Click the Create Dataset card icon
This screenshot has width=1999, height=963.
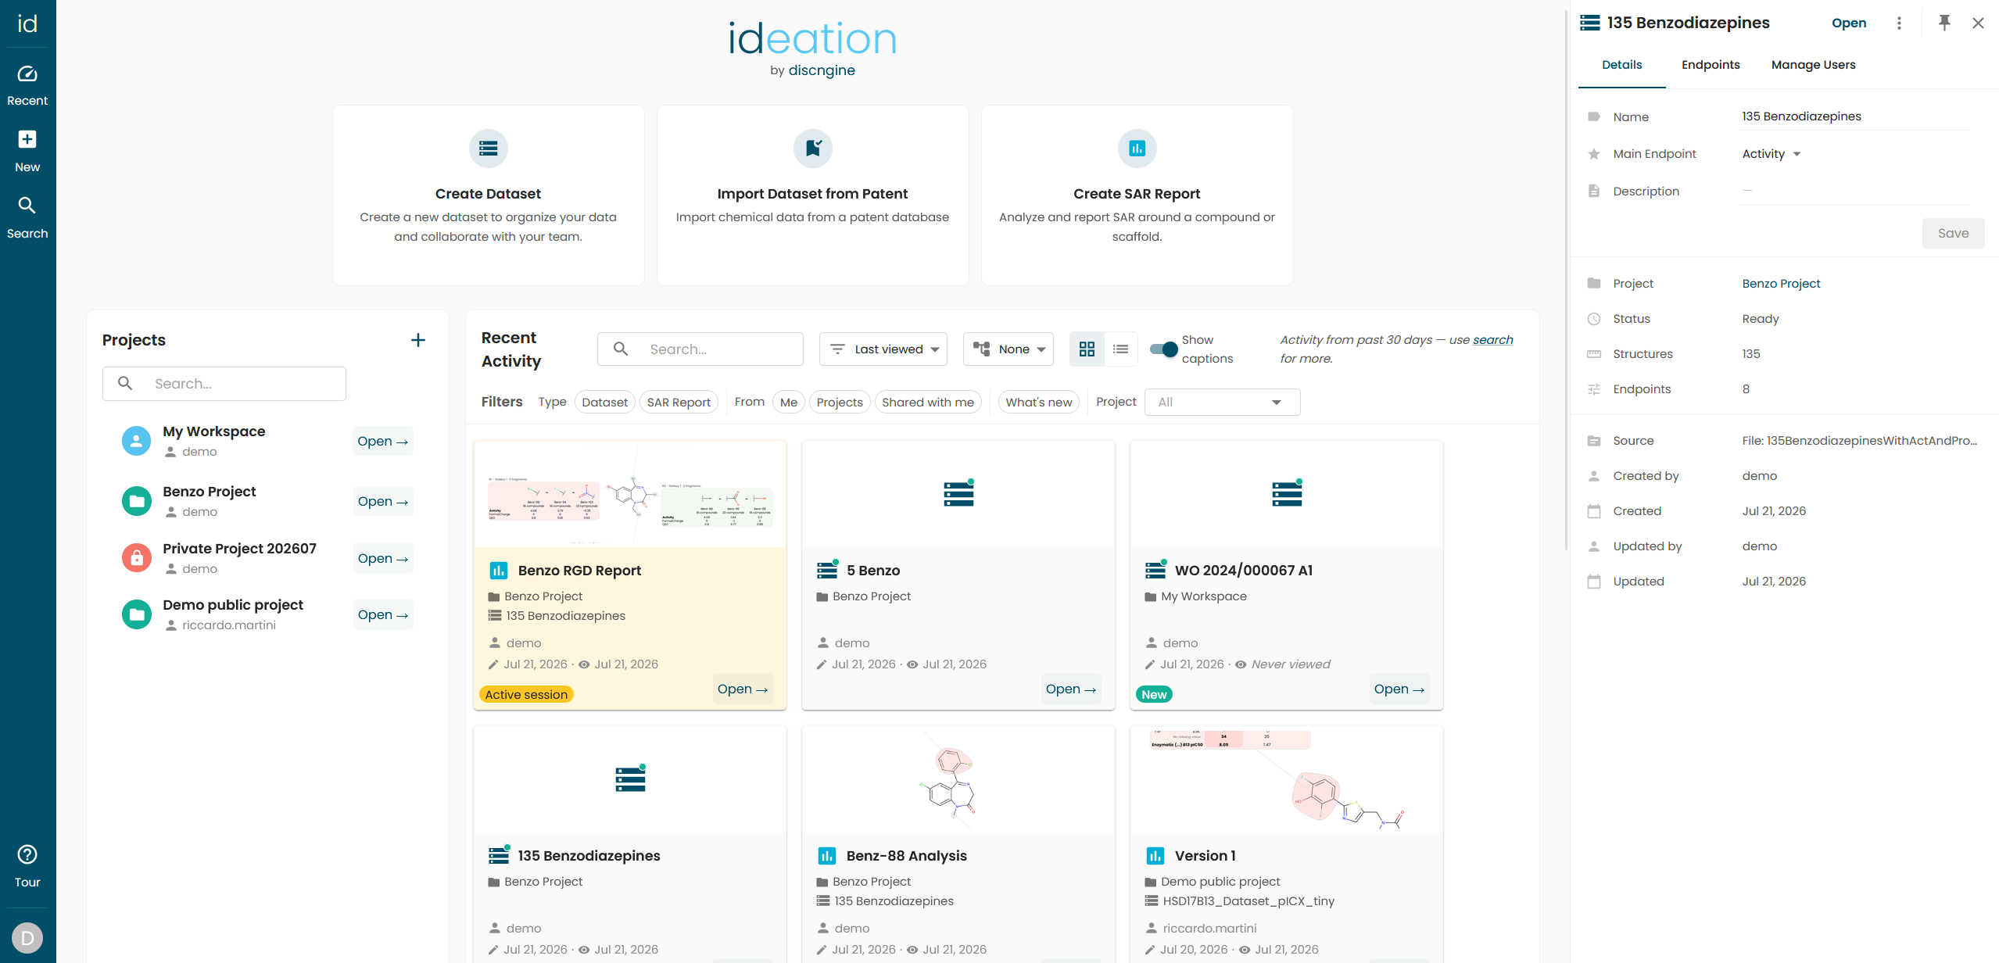(x=489, y=149)
